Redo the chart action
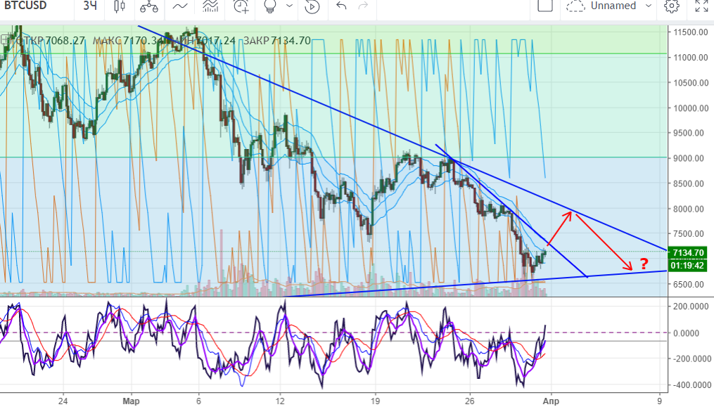Screen dimensions: 714x407 click(363, 6)
